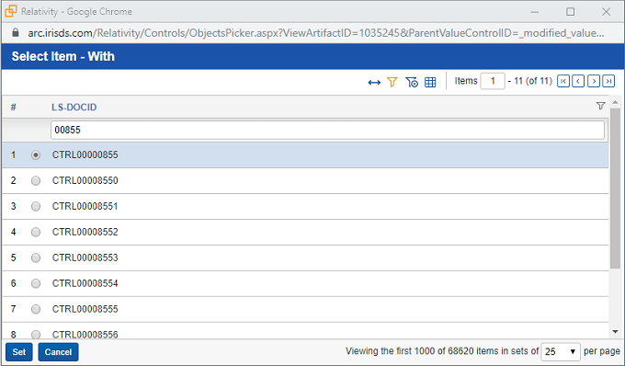Click the Items page number input field

click(x=493, y=81)
